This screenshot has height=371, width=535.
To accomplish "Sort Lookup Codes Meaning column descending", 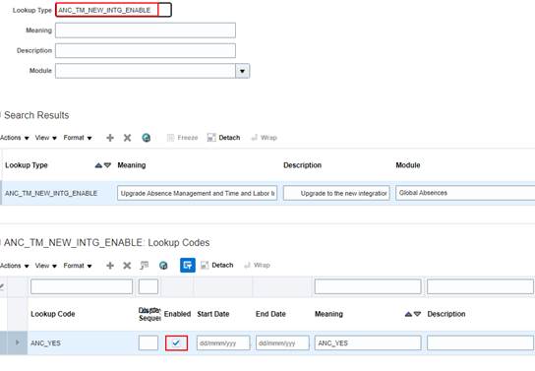I will (417, 314).
